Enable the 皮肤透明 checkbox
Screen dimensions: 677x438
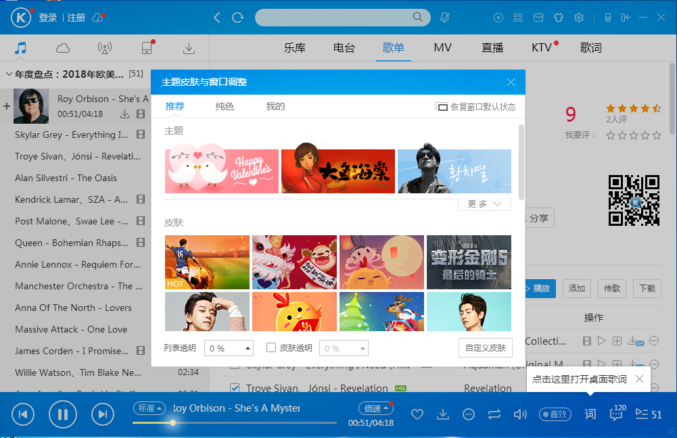coord(271,347)
